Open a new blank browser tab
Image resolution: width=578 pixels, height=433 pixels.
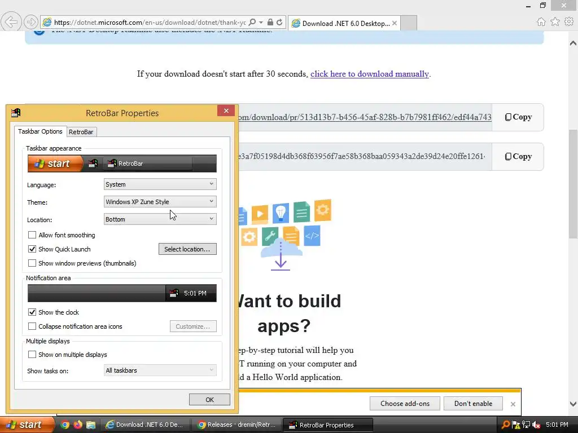[409, 23]
